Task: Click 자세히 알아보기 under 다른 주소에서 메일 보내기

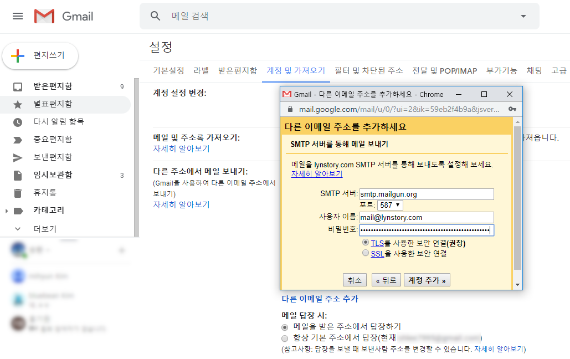Action: pos(181,204)
